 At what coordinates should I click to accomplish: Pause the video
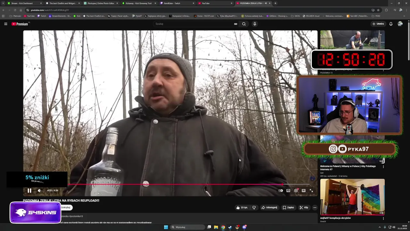[x=29, y=191]
